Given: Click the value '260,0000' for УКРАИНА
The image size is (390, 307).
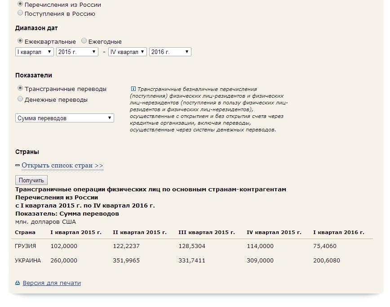Looking at the screenshot, I should 64,261.
